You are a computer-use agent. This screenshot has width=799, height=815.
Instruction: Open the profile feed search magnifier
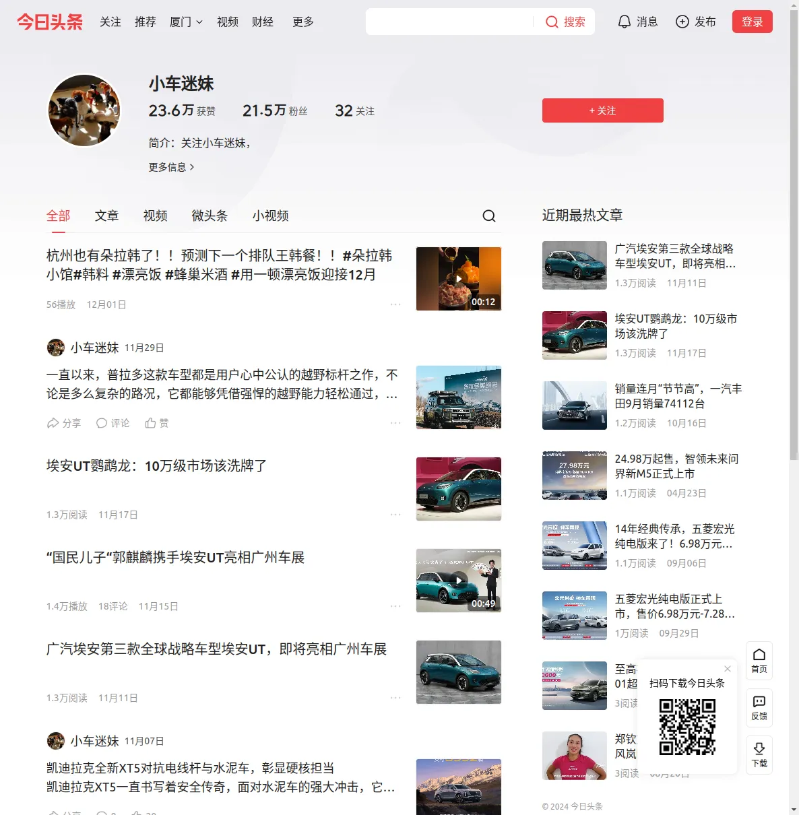[489, 216]
